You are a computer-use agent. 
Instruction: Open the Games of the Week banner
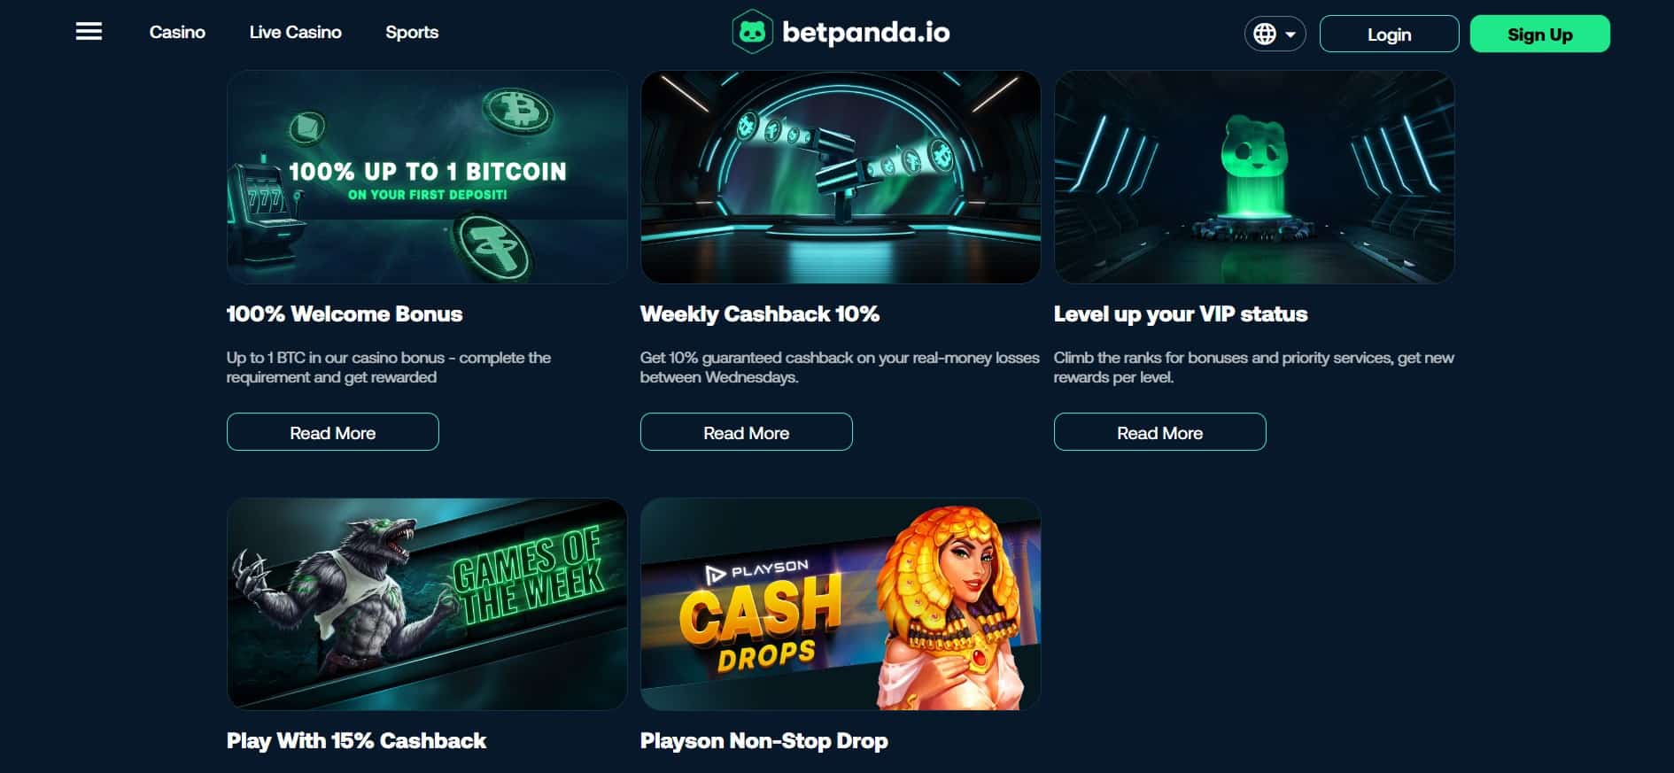pyautogui.click(x=427, y=604)
